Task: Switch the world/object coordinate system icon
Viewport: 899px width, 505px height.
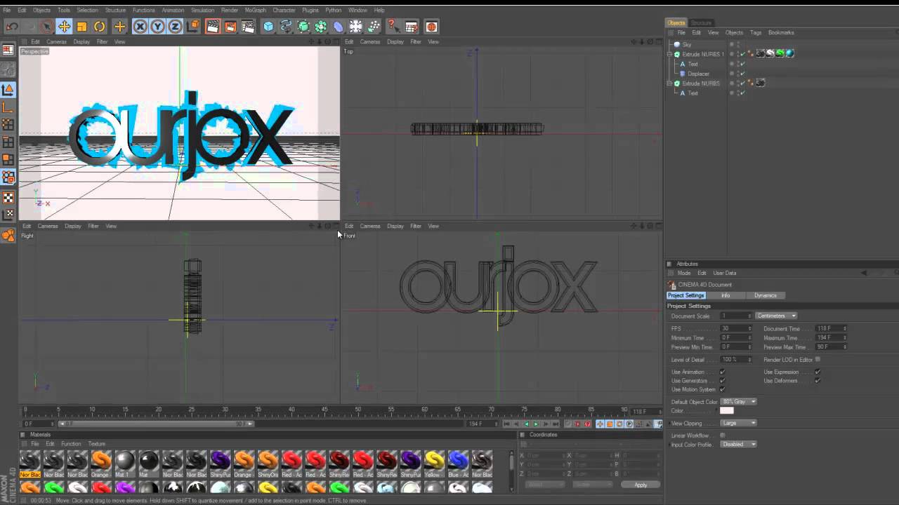Action: click(192, 27)
